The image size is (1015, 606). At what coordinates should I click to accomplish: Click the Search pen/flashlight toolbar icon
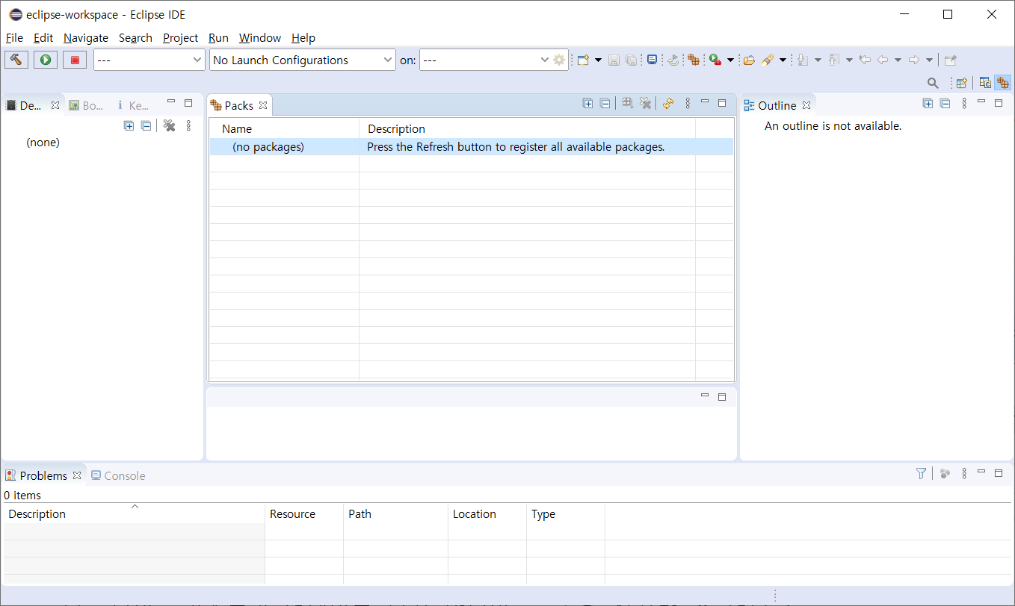point(768,60)
